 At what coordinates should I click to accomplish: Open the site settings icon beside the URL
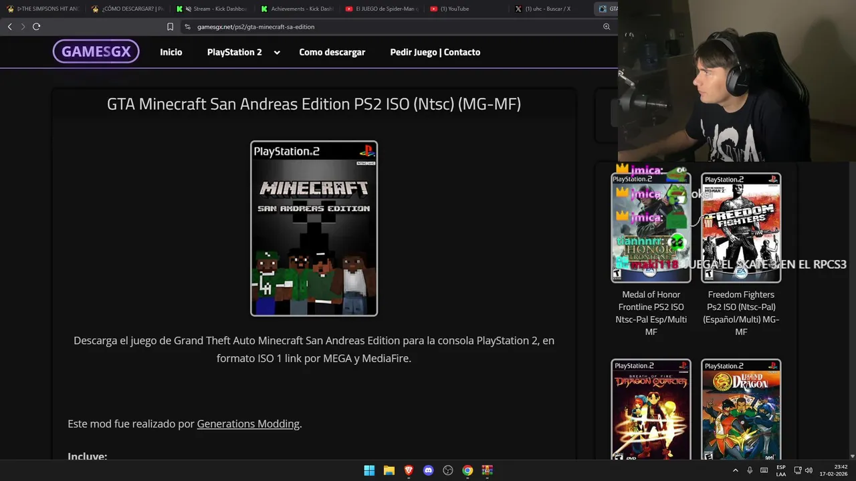(x=188, y=27)
